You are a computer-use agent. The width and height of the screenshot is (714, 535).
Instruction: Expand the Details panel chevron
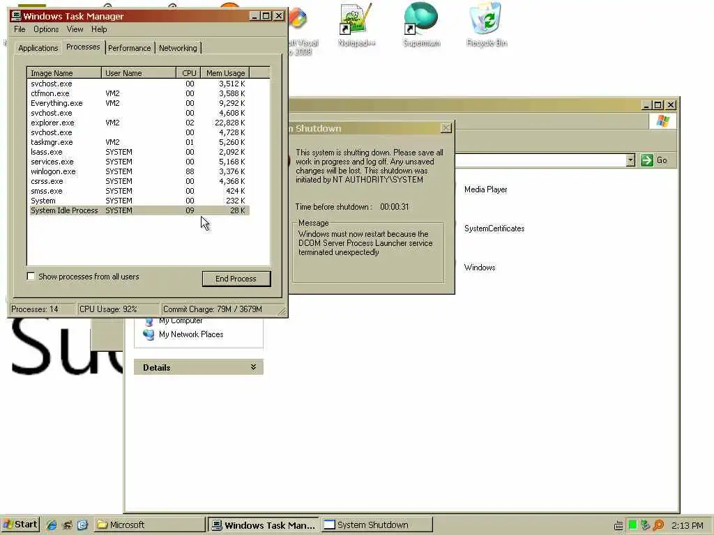pyautogui.click(x=253, y=366)
